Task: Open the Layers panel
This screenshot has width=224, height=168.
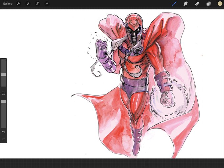Action: click(x=209, y=4)
